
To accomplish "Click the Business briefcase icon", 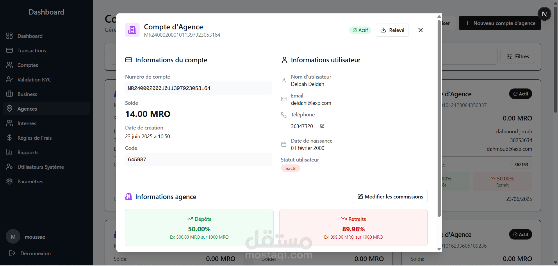I will tap(9, 94).
